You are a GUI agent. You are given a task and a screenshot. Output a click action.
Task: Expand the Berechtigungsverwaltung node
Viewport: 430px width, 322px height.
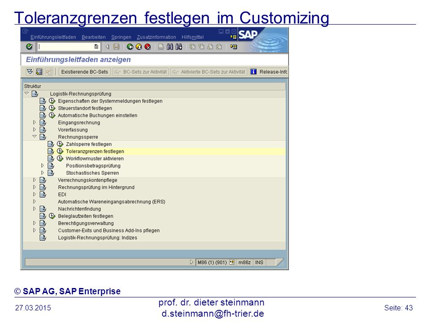34,223
